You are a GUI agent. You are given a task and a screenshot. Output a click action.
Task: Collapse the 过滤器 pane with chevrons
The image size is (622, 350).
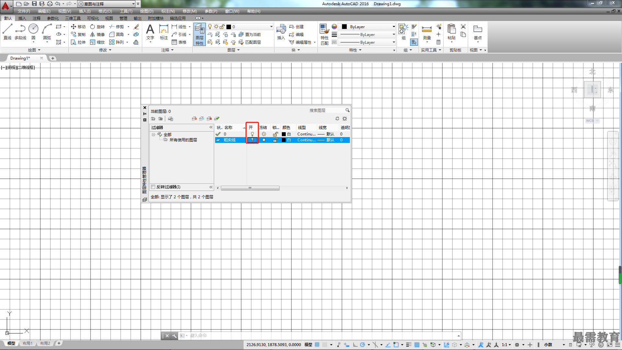pos(211,127)
